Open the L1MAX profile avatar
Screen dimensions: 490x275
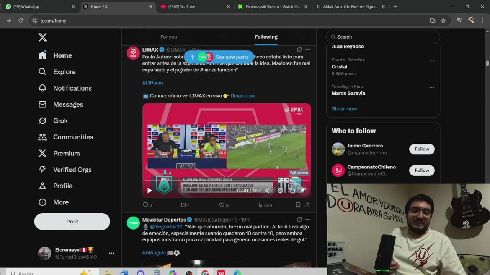click(133, 53)
